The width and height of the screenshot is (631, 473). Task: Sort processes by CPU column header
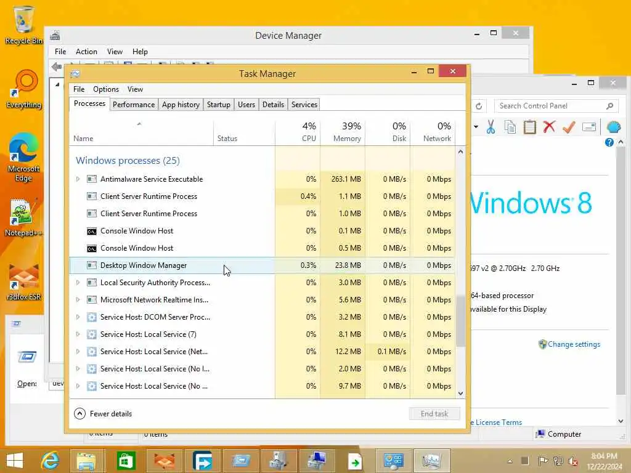tap(298, 132)
